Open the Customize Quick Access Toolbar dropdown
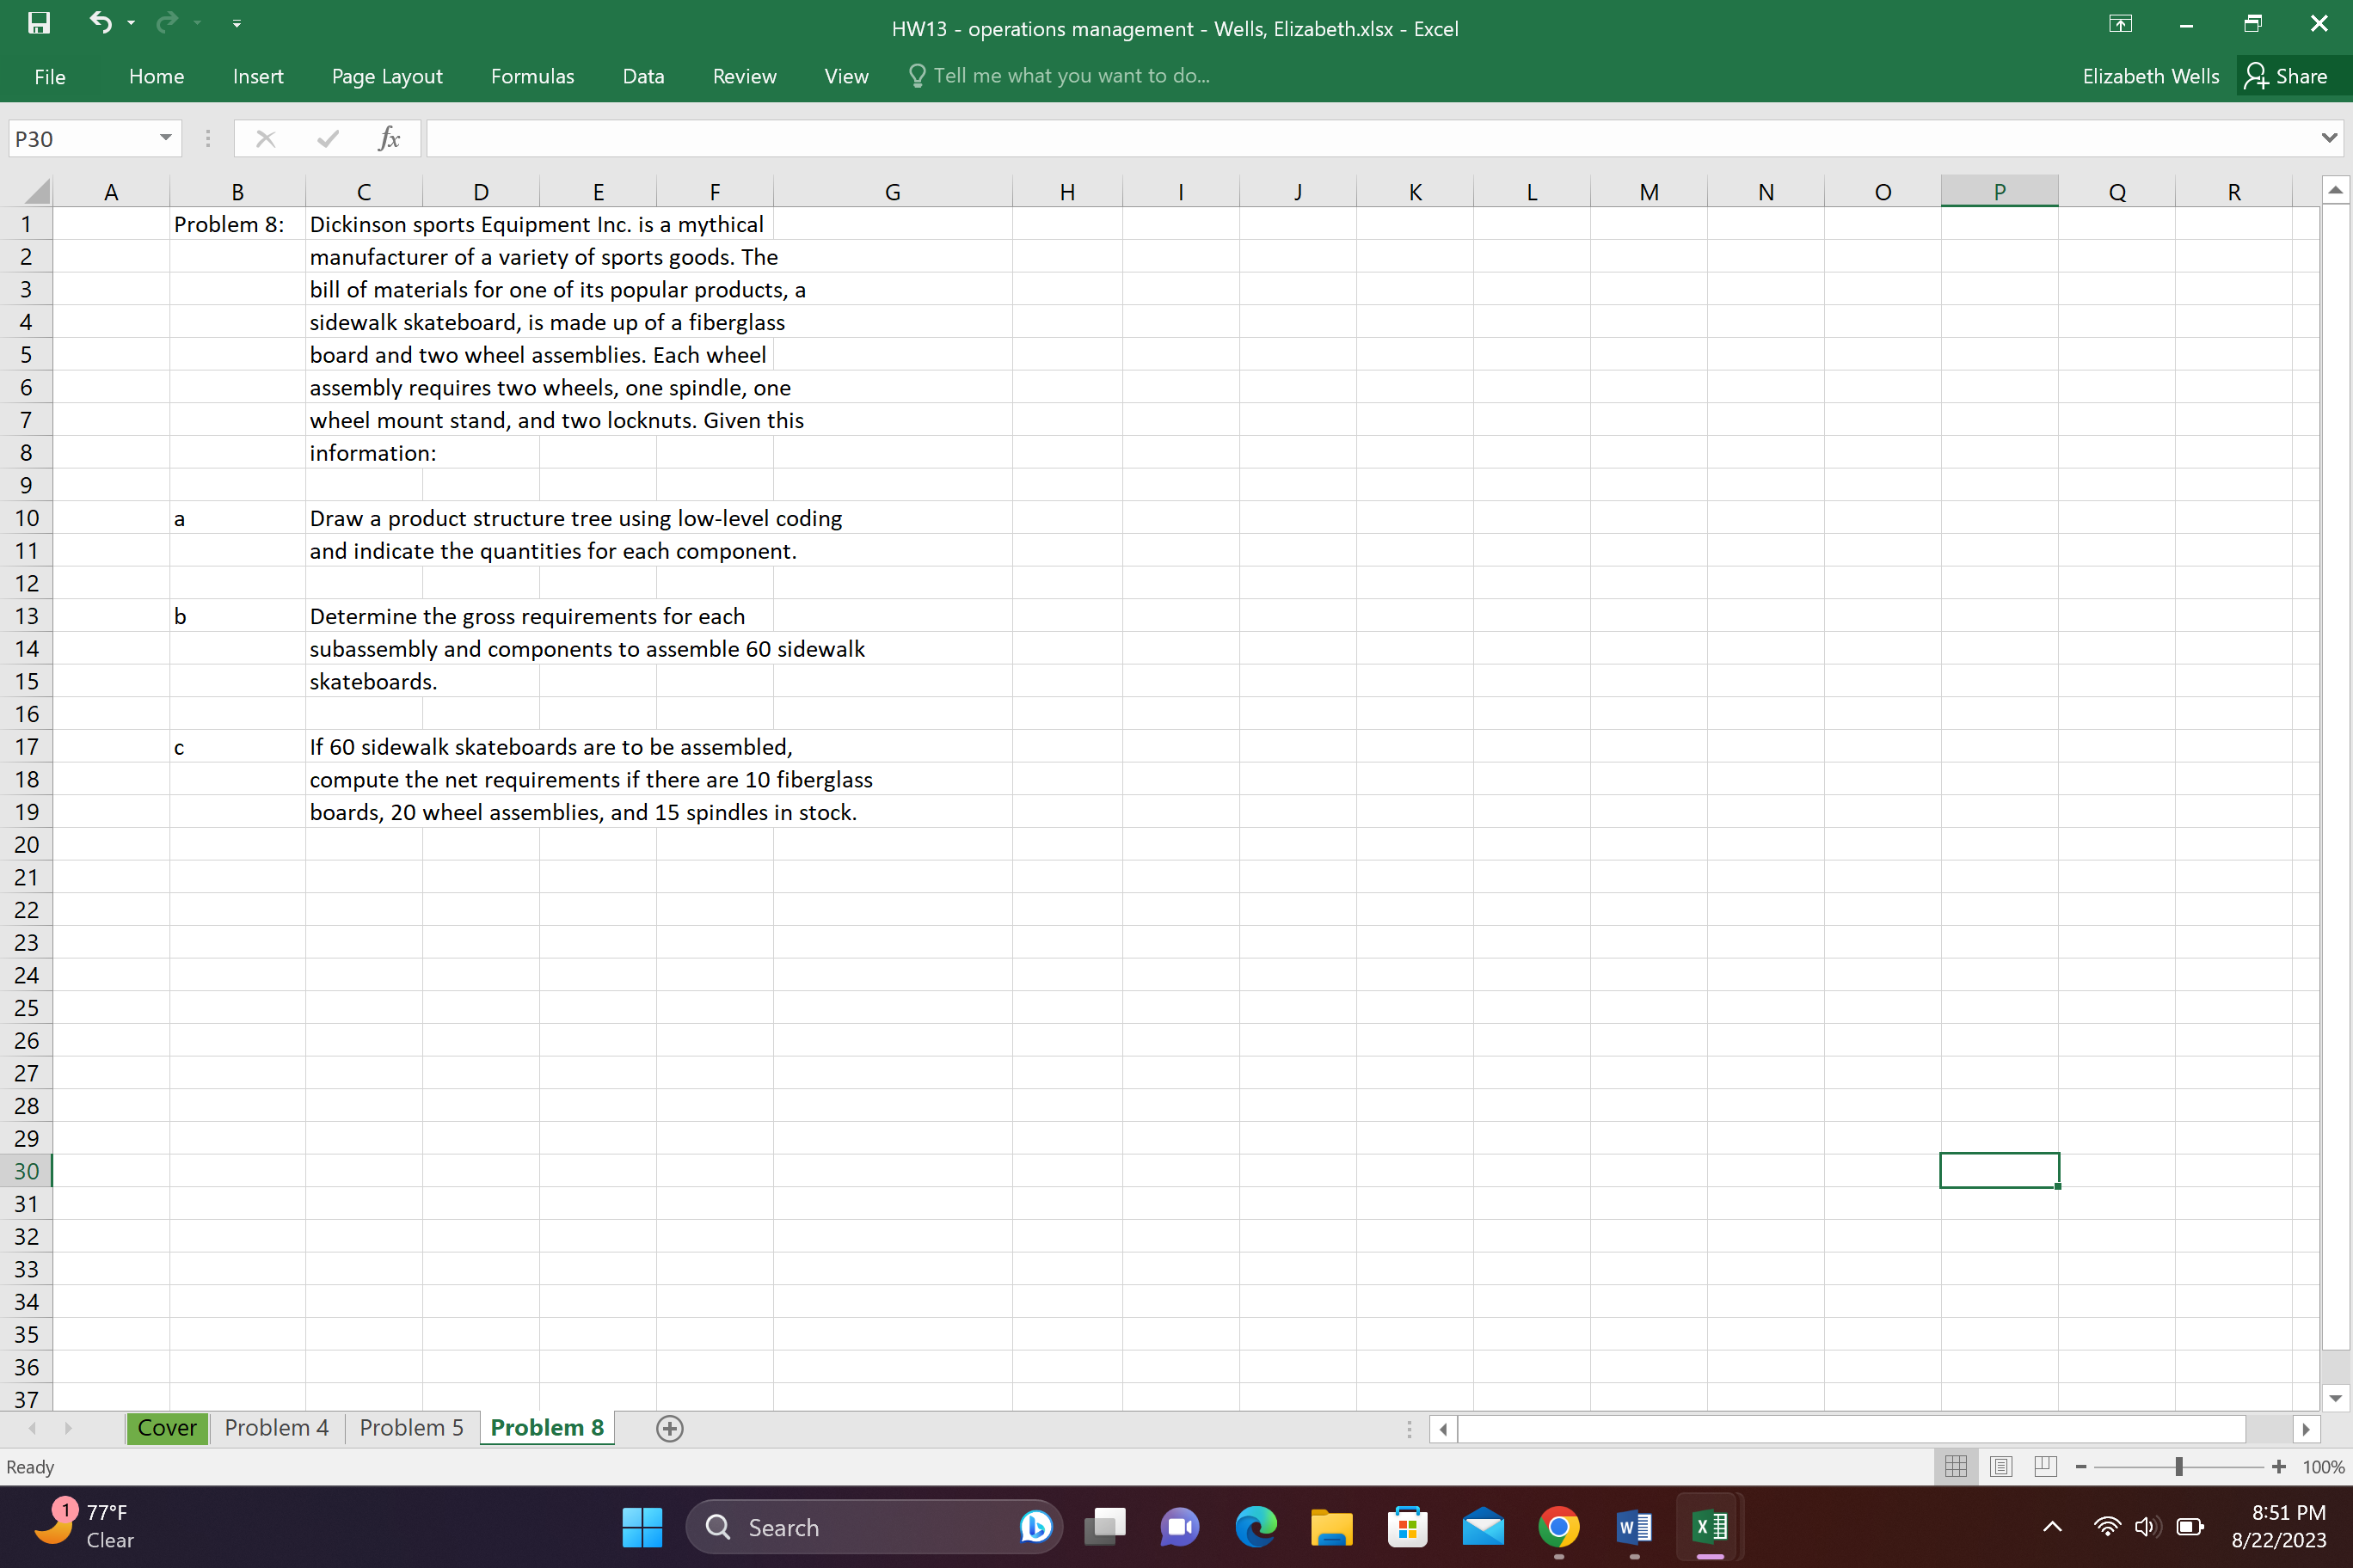Screen dimensions: 2353x1568 (x=237, y=23)
